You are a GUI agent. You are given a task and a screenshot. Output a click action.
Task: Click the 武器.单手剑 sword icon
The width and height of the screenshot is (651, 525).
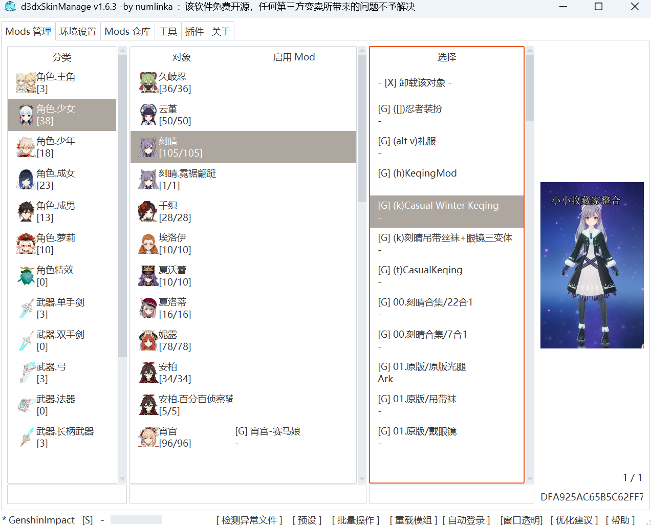[26, 309]
